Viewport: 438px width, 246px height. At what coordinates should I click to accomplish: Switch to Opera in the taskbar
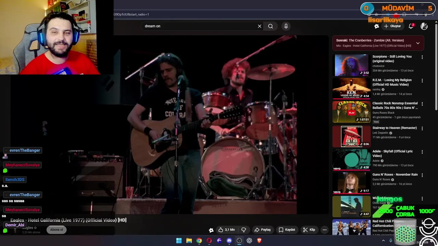point(209,241)
